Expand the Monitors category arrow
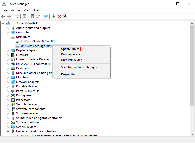The width and height of the screenshot is (195, 143). [x=8, y=77]
